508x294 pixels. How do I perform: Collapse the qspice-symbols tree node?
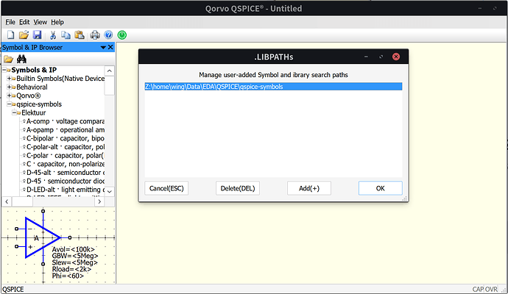[9, 104]
